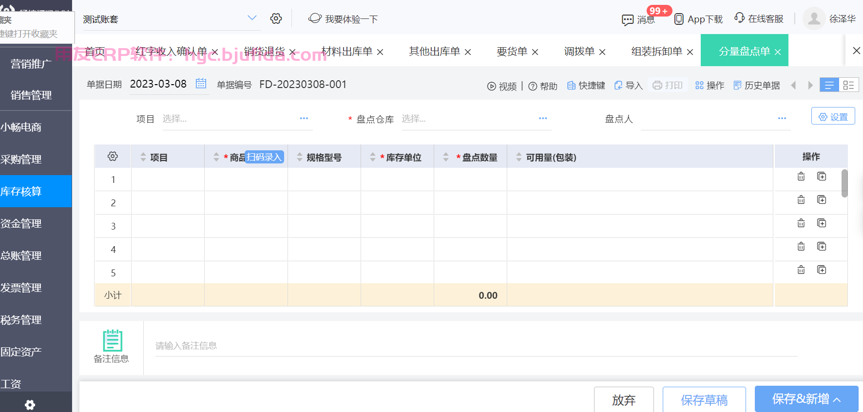Switch to the 其他出库单 tab

click(435, 51)
